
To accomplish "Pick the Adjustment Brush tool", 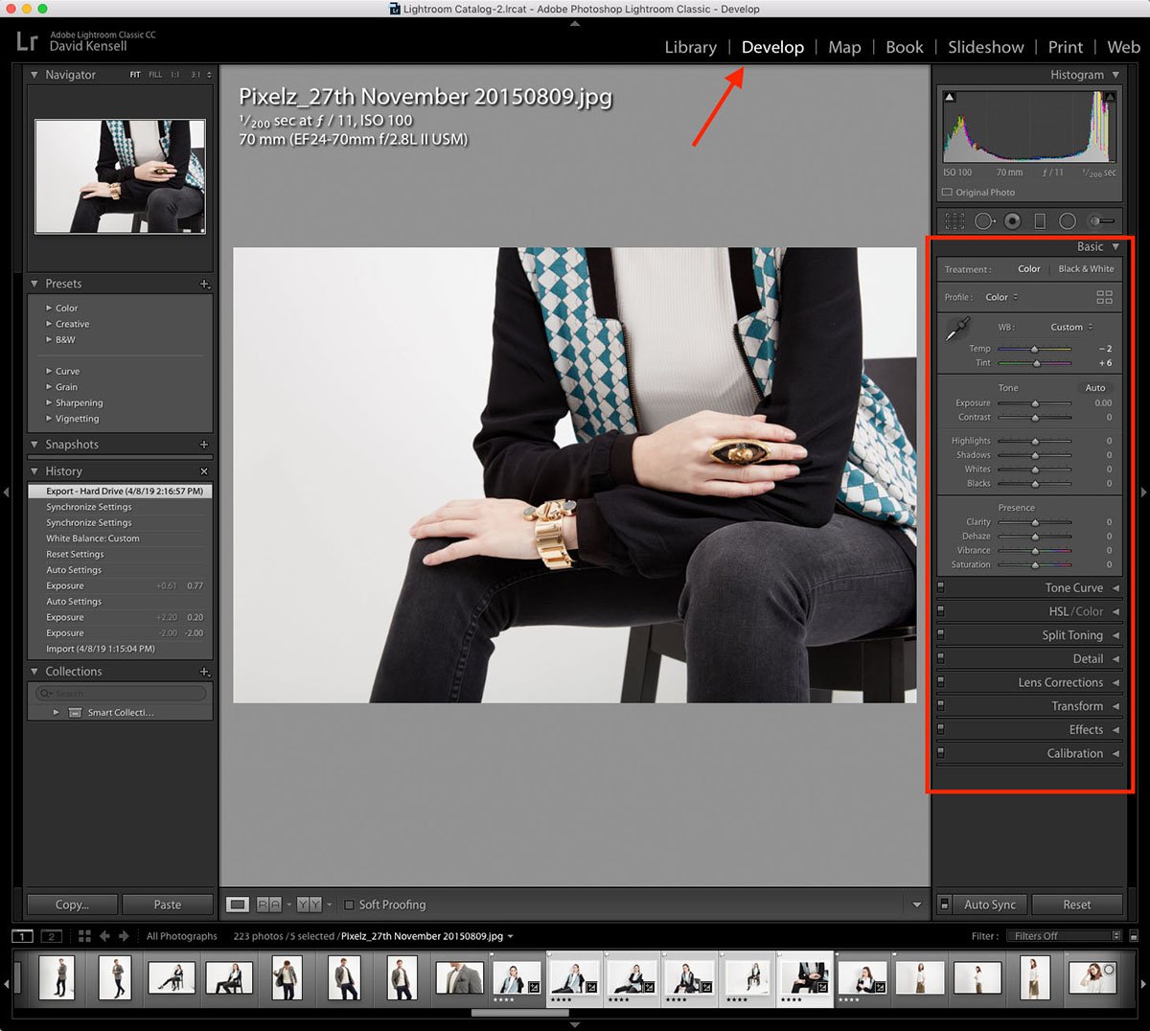I will [x=1100, y=221].
